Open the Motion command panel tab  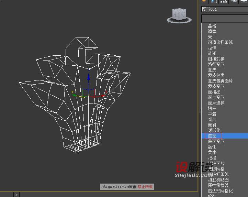234,1
